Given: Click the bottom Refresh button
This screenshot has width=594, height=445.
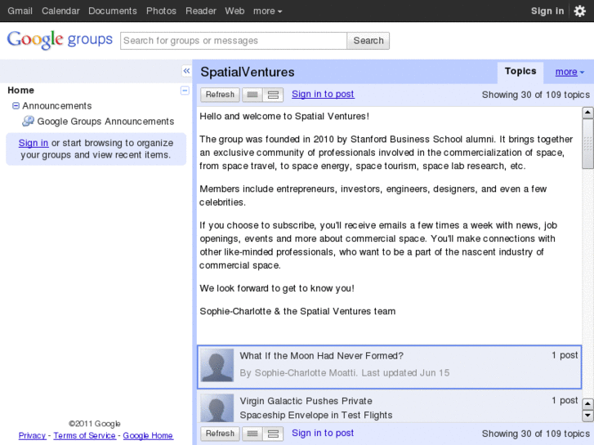Looking at the screenshot, I should [x=220, y=434].
